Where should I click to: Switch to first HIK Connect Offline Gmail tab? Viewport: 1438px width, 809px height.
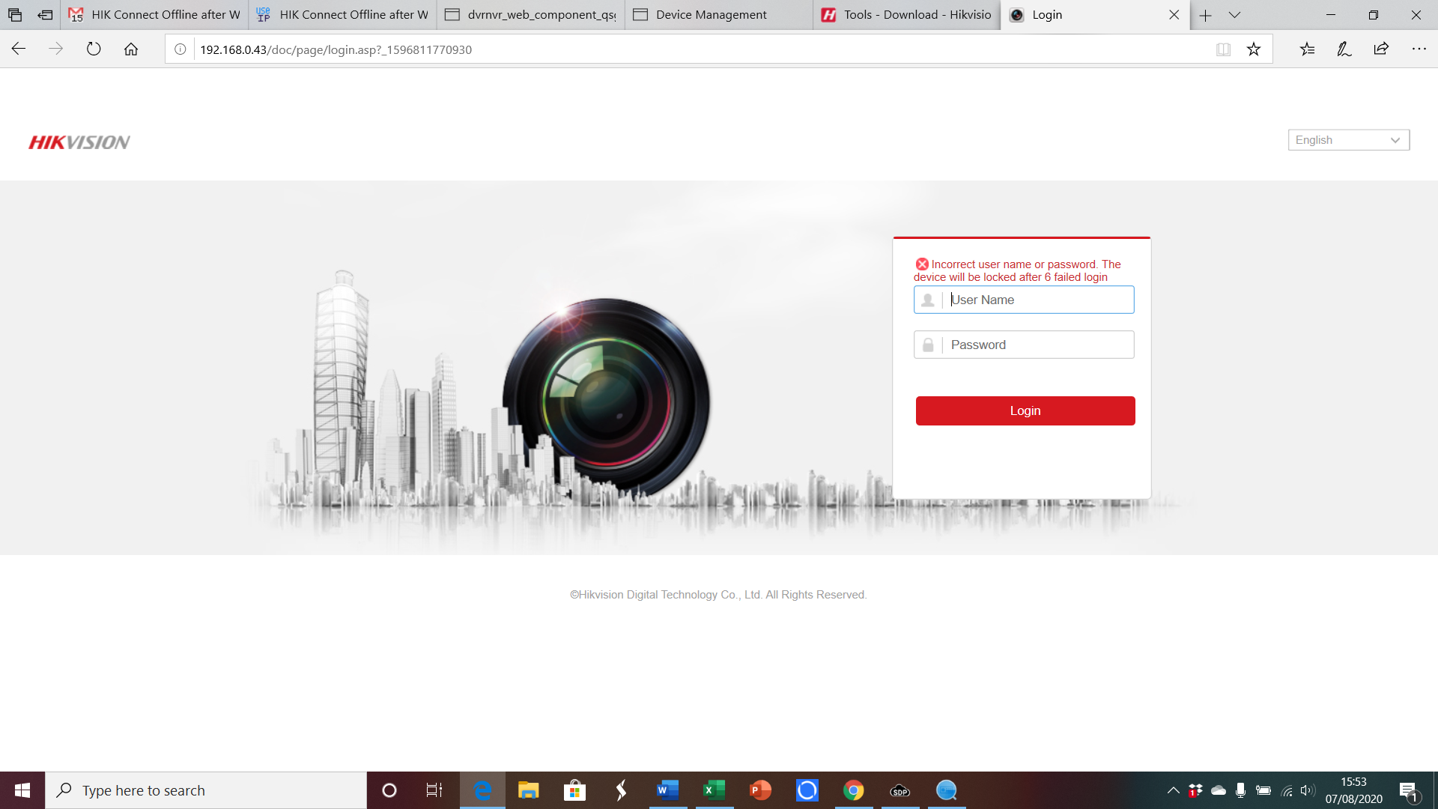click(154, 15)
